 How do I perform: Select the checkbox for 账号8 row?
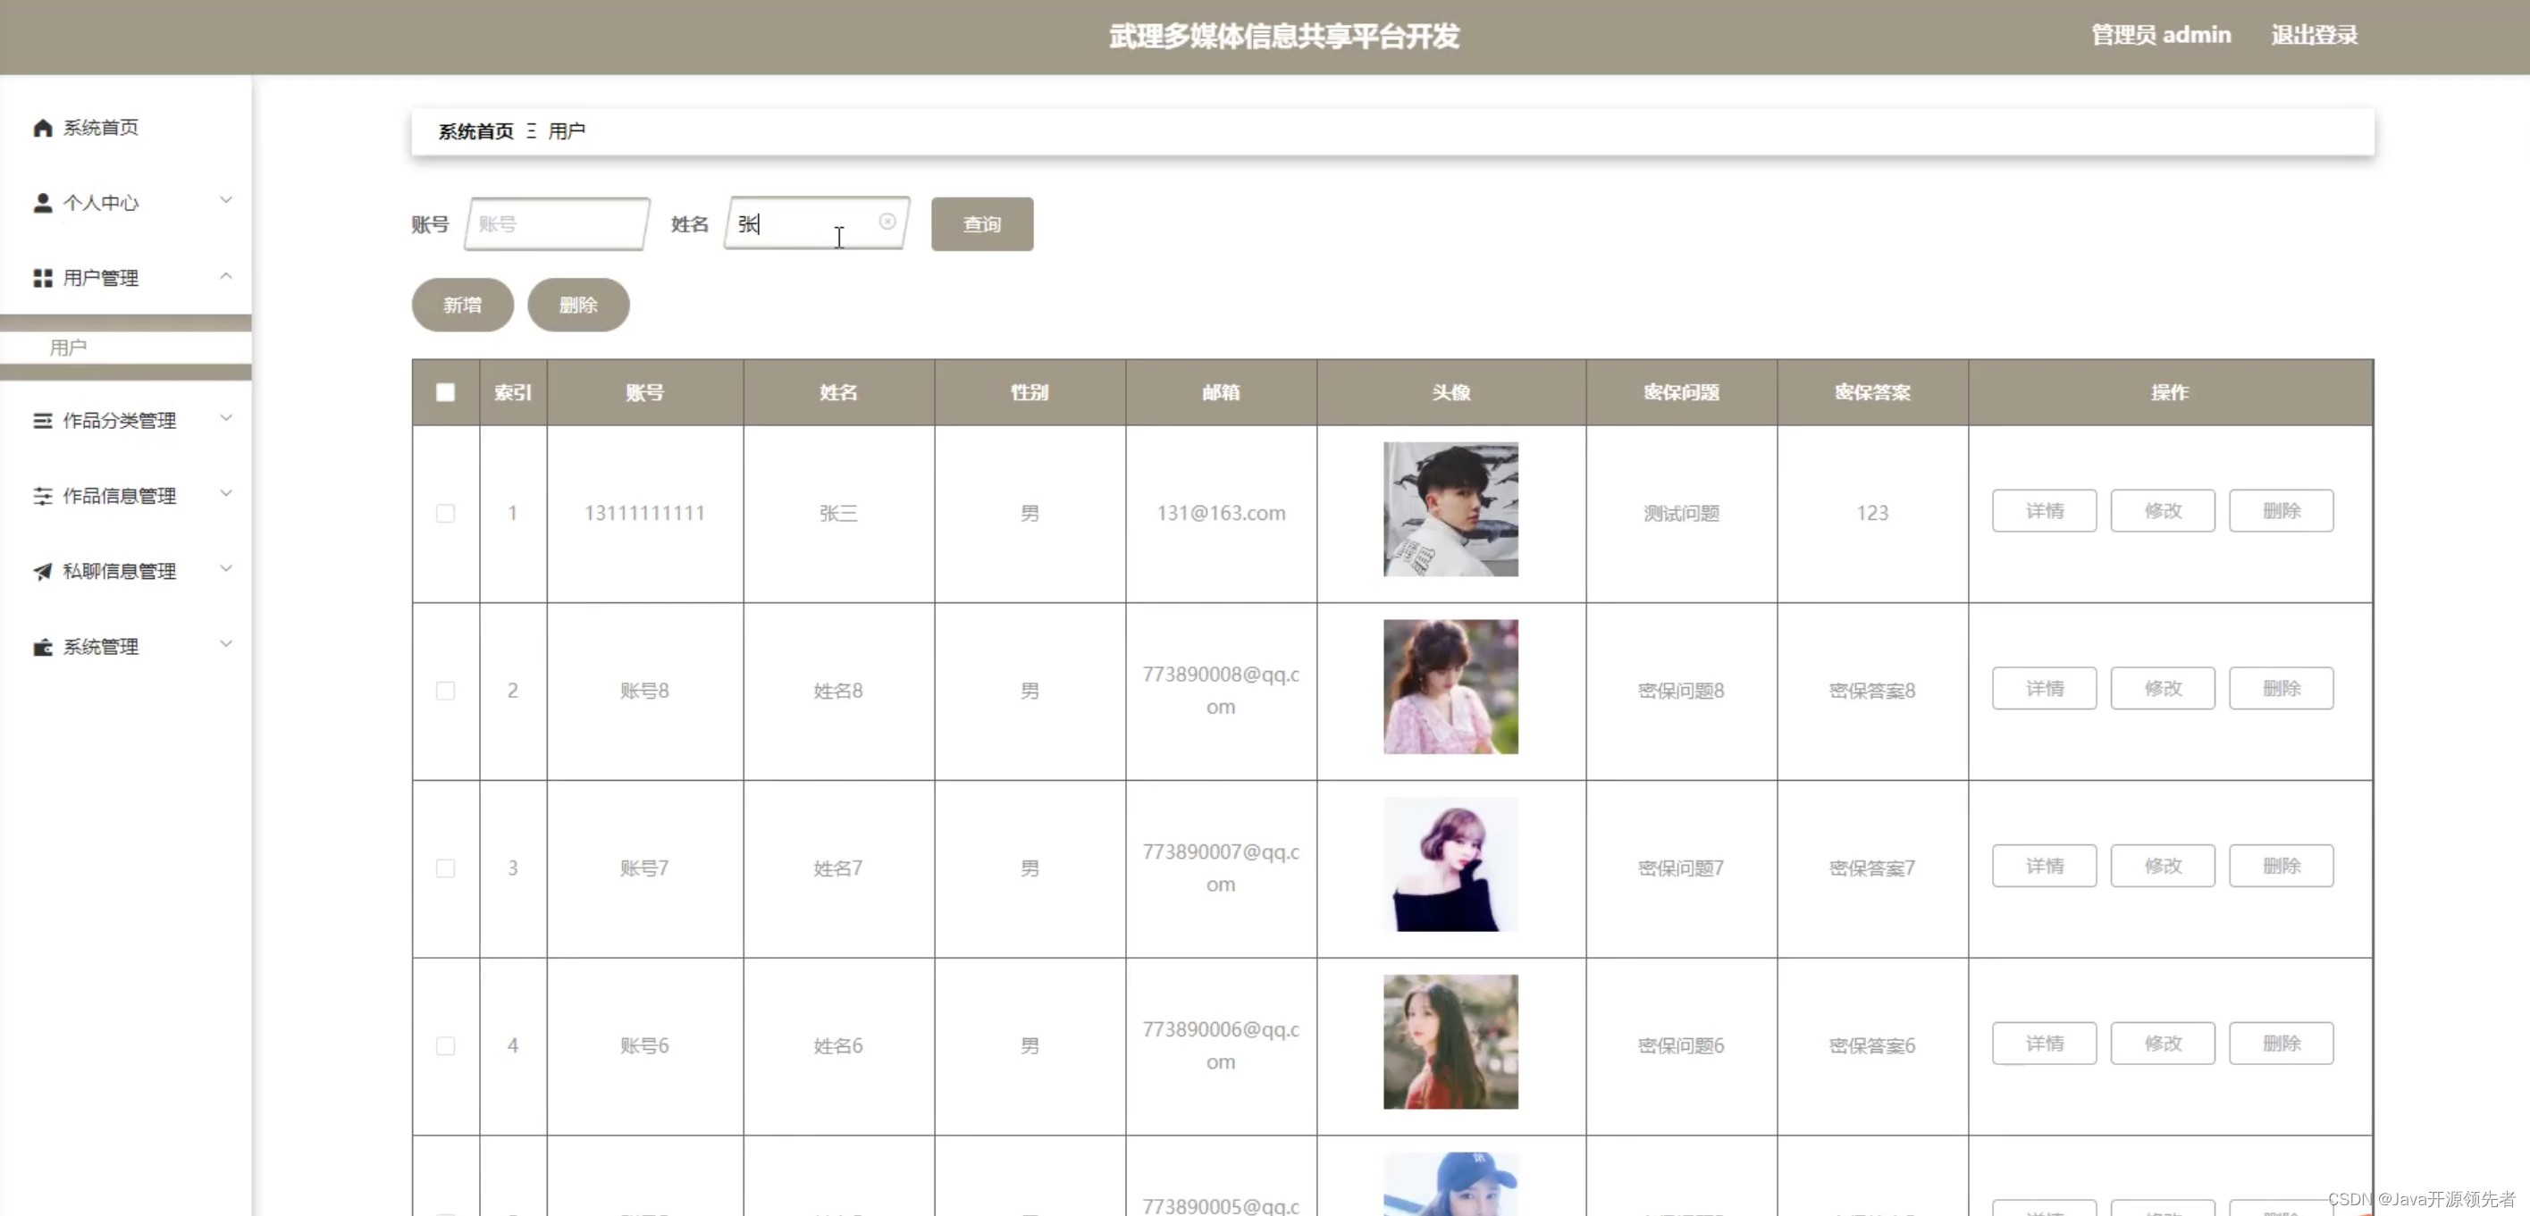pyautogui.click(x=445, y=692)
